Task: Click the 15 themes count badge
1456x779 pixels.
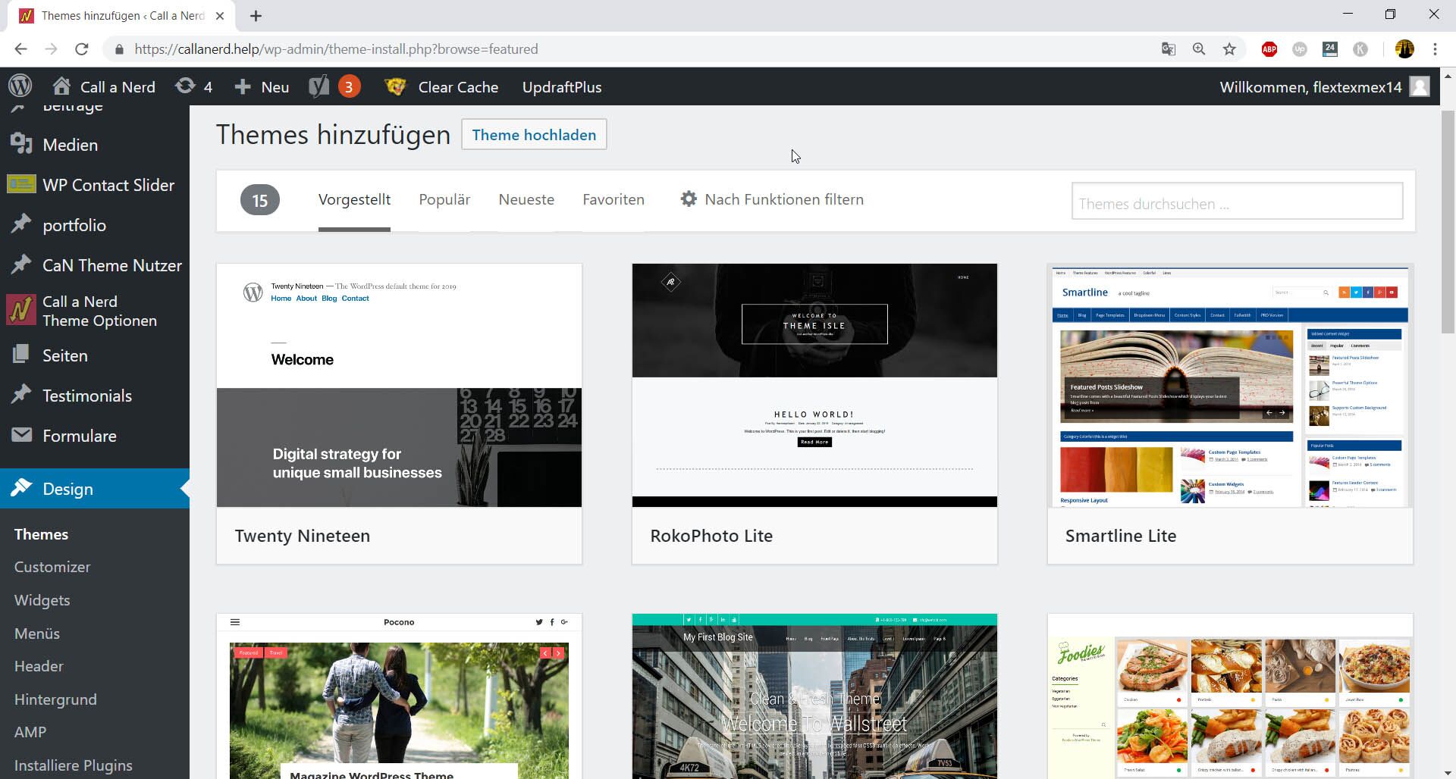Action: coord(260,200)
